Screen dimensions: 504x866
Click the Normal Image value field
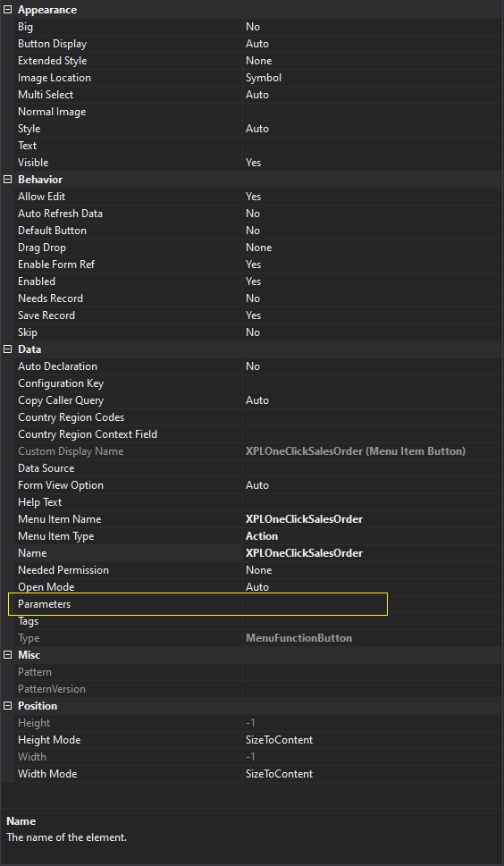point(372,112)
